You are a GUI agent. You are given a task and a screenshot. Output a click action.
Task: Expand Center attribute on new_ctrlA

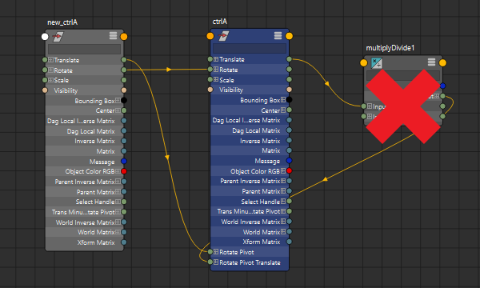coord(118,110)
